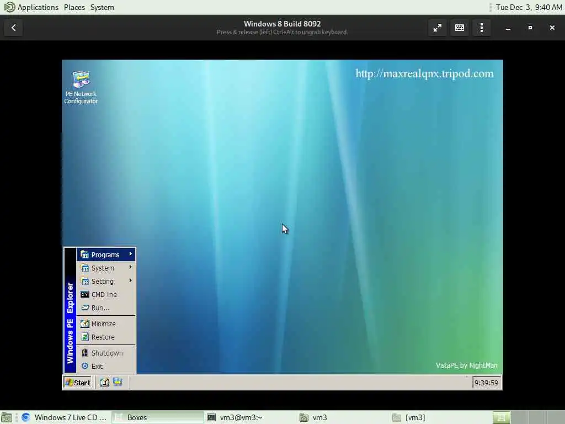Choose Run... in the start menu
The height and width of the screenshot is (424, 565).
[x=106, y=308]
